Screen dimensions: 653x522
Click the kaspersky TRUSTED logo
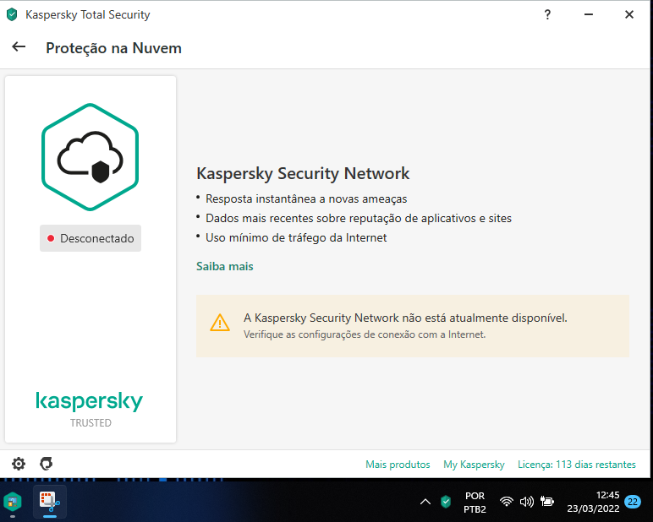(90, 410)
